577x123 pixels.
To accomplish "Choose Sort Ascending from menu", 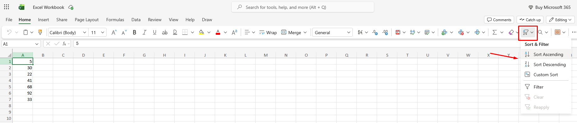I will pos(546,54).
